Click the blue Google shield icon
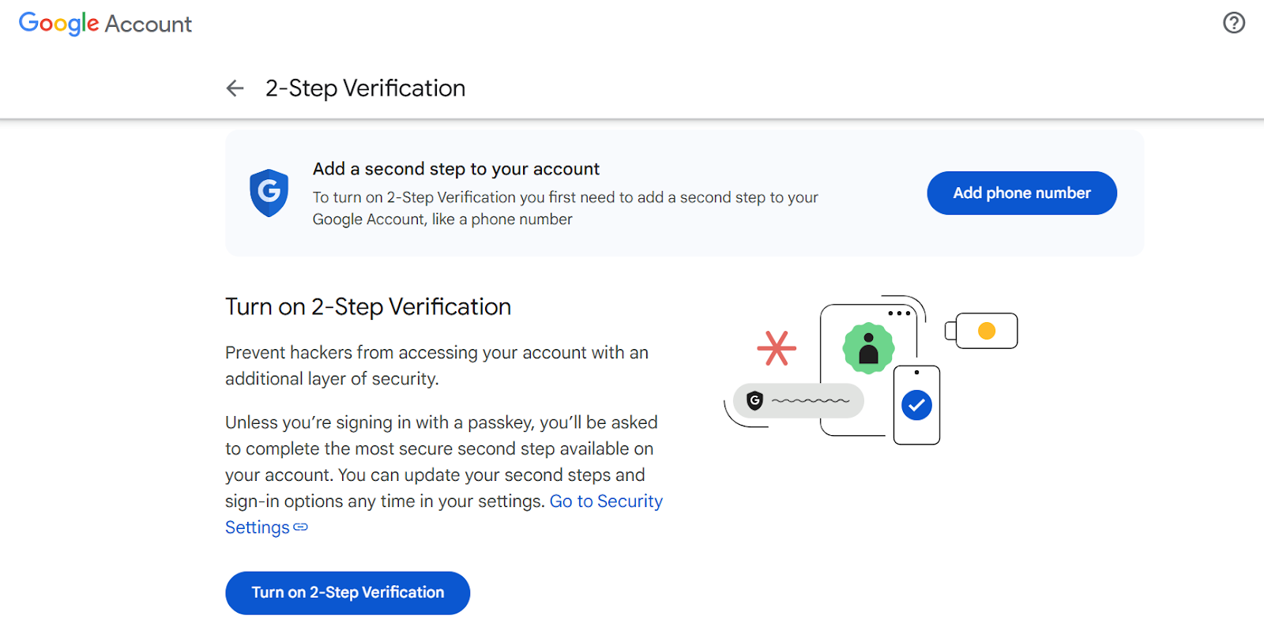The image size is (1264, 623). tap(269, 193)
